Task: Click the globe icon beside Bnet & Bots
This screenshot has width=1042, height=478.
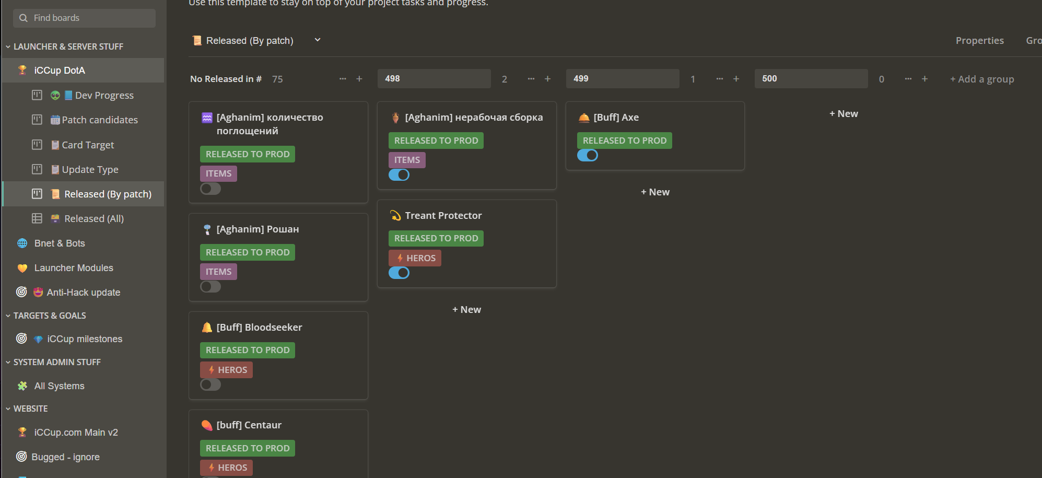Action: pyautogui.click(x=22, y=243)
